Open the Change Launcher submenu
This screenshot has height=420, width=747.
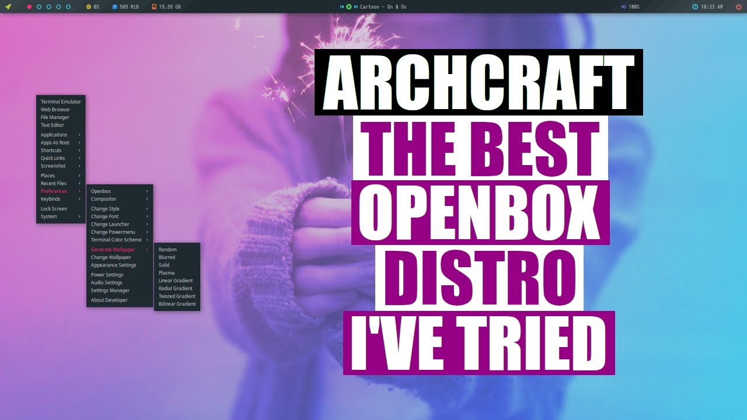click(x=120, y=224)
